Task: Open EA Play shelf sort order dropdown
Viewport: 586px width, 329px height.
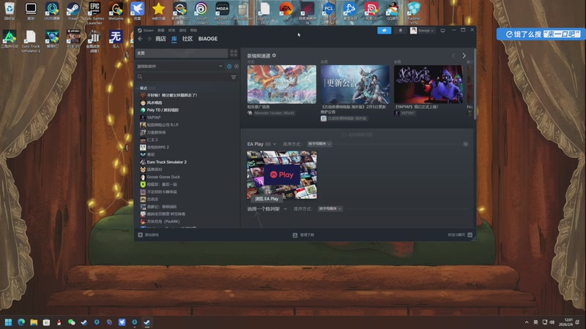Action: click(319, 144)
